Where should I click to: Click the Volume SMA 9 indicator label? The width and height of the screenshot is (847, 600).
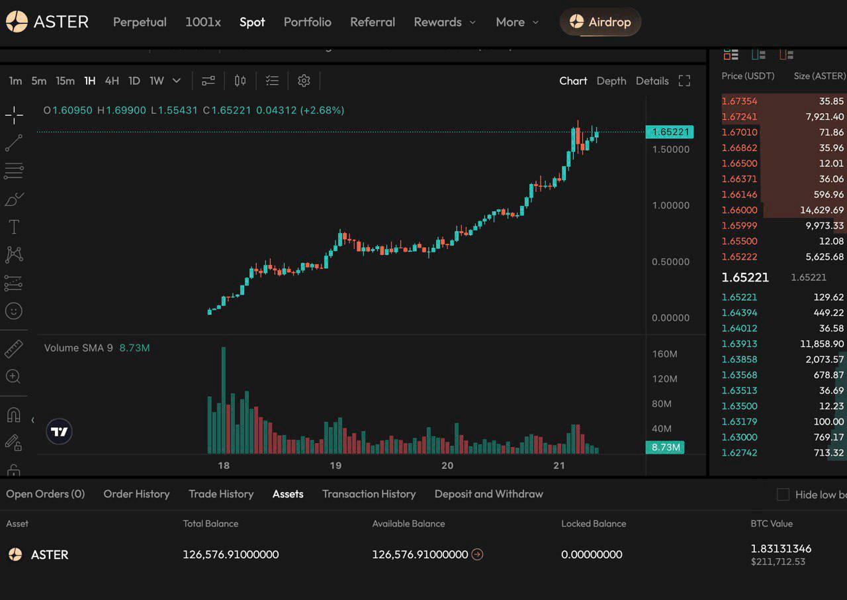[79, 348]
